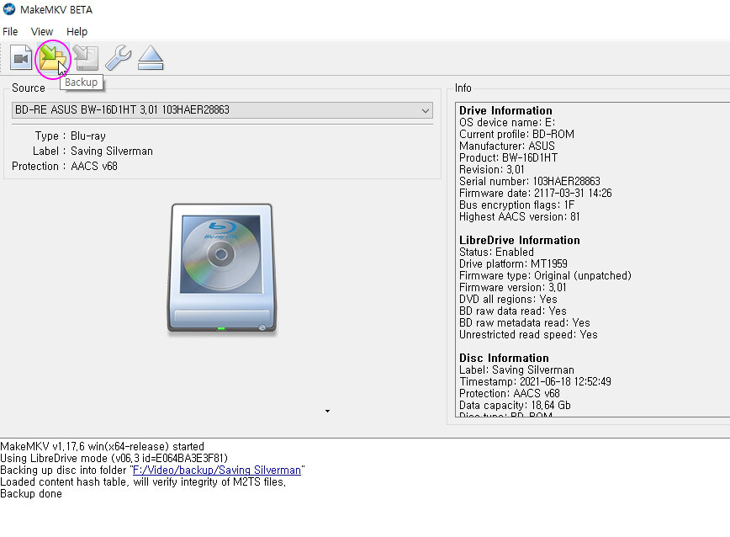Select the 'Label : Saving Silverman' text

(x=93, y=151)
